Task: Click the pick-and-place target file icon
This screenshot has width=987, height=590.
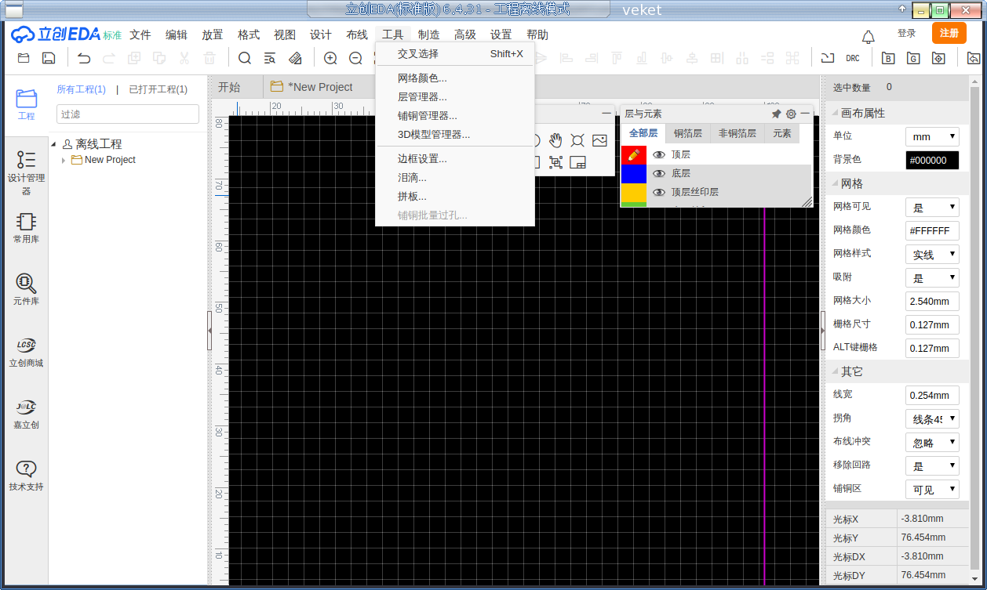Action: [938, 58]
